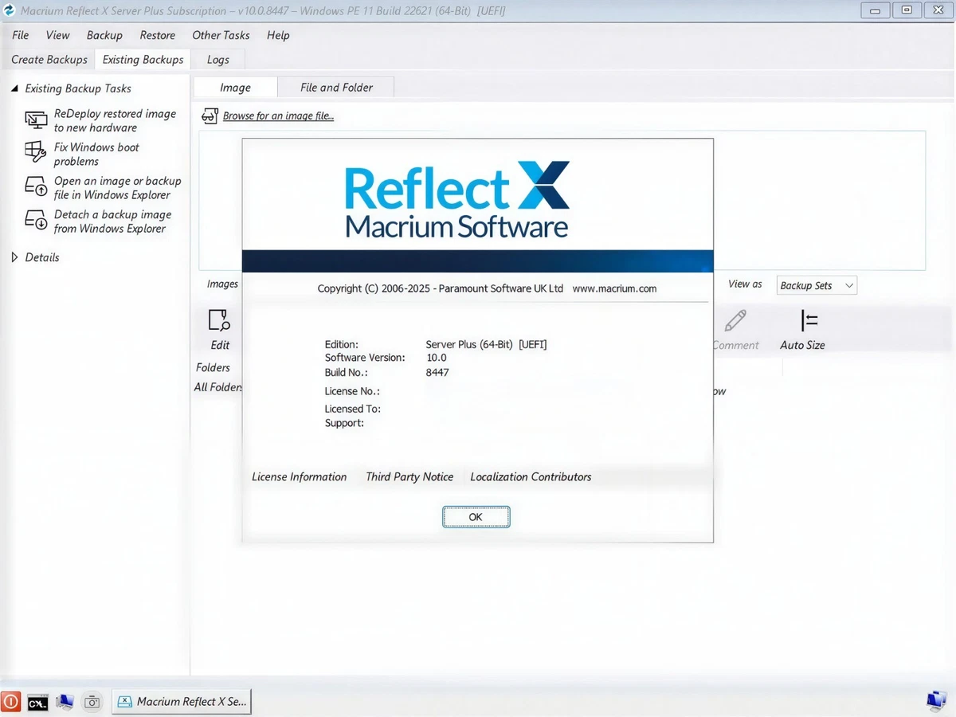Click the Server Plus (64-Bit) edition value
Viewport: 956px width, 717px height.
point(486,345)
